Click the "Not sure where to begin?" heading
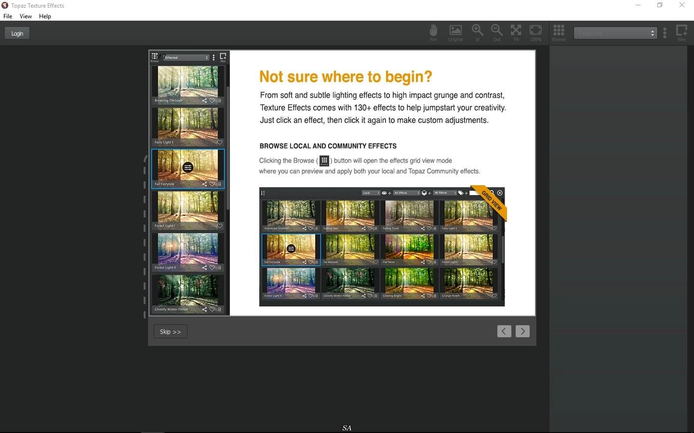The width and height of the screenshot is (694, 433). coord(346,76)
